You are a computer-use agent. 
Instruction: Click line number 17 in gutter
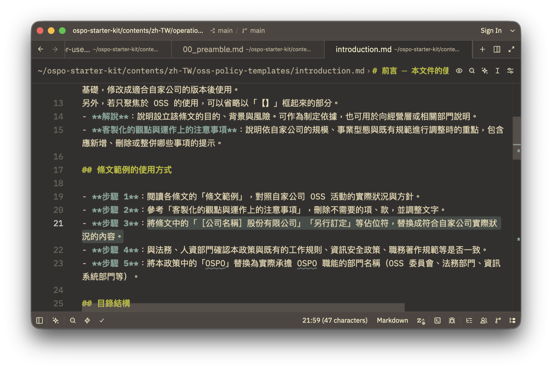pyautogui.click(x=58, y=170)
